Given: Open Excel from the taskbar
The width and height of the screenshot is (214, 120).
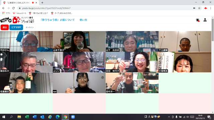Looking at the screenshot, I should click(27, 117).
